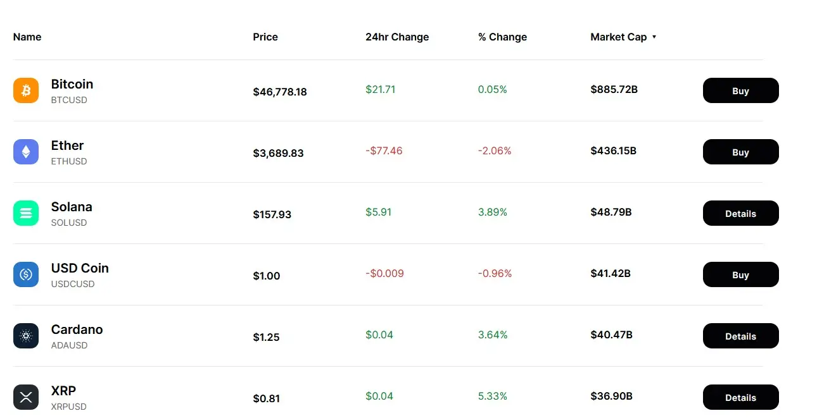Sort by the % Change column
Viewport: 817px width, 418px height.
502,37
